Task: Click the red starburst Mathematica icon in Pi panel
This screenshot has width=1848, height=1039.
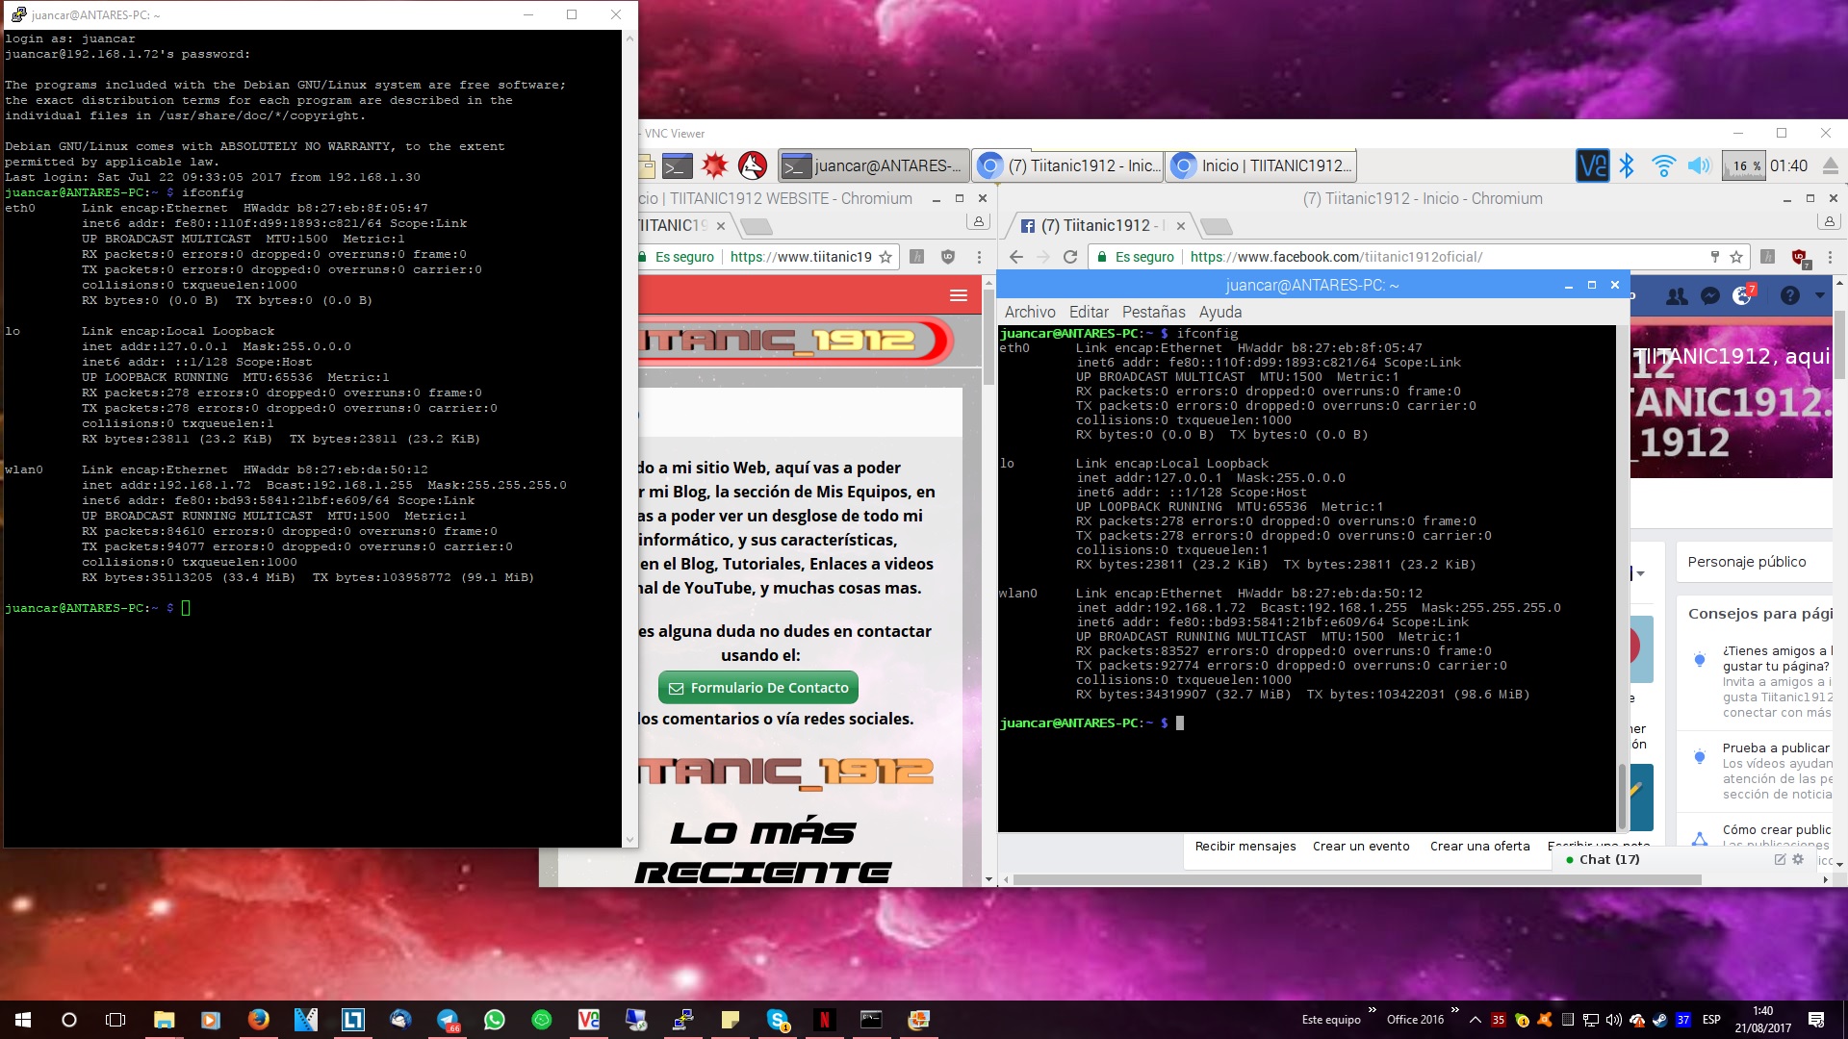Action: tap(714, 166)
